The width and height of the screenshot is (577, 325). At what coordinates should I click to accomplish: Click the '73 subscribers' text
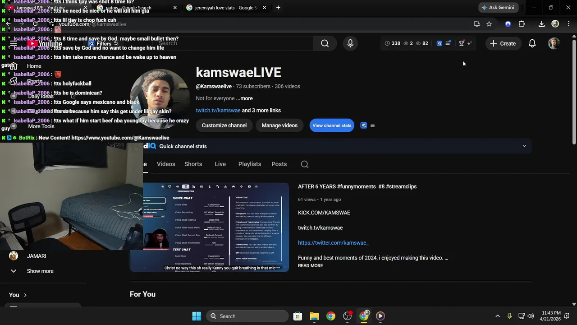[253, 86]
